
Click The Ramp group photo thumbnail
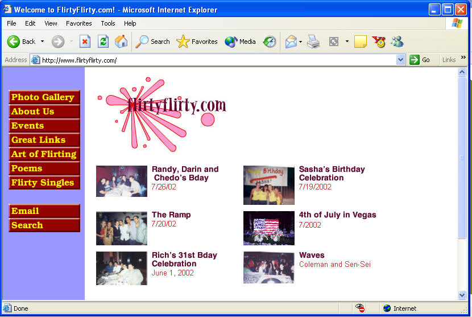click(122, 228)
